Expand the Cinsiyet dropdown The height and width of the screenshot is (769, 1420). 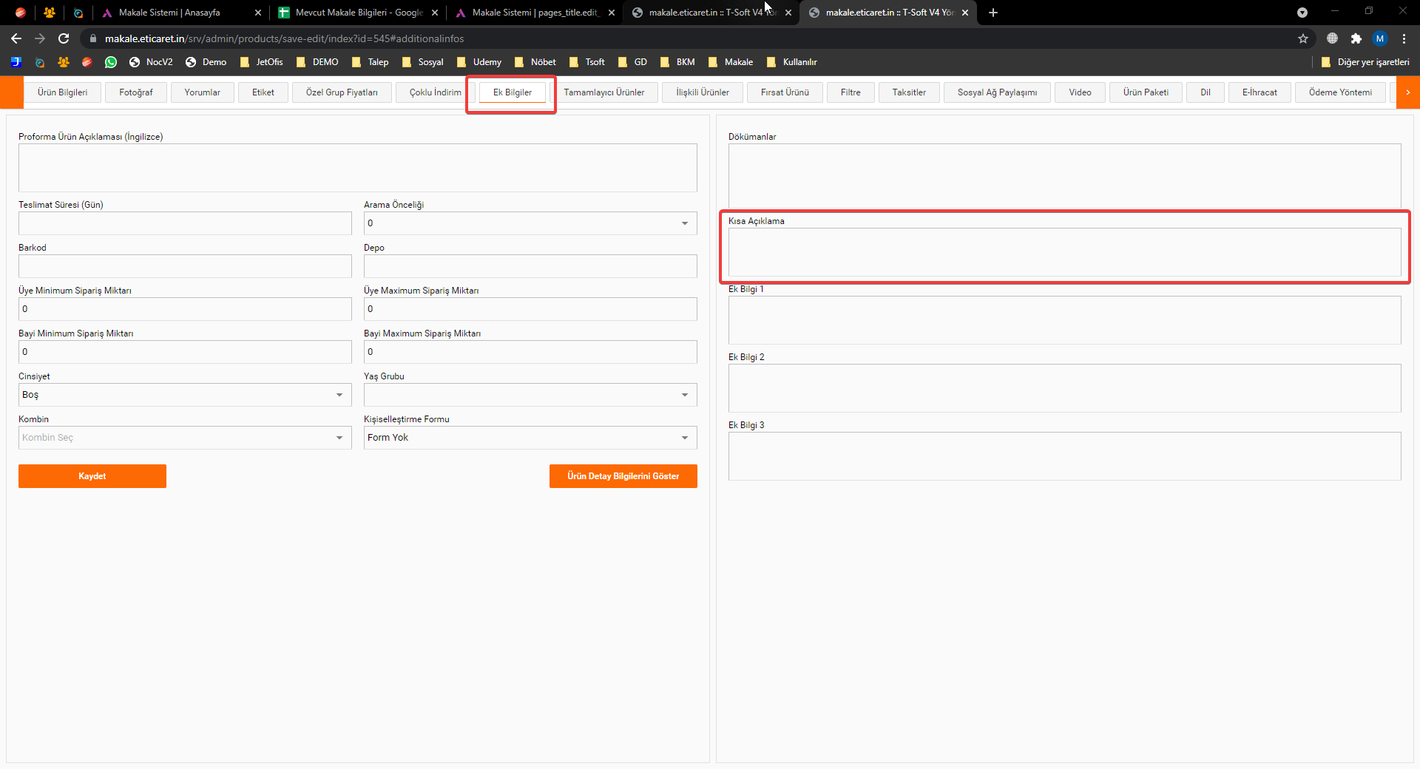185,395
